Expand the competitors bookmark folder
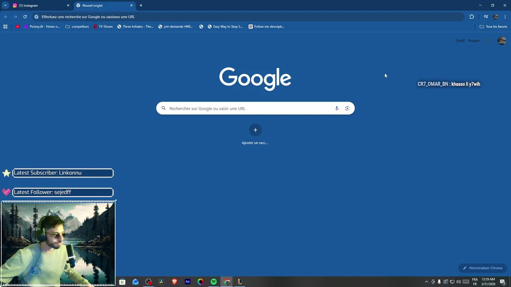 pos(77,27)
